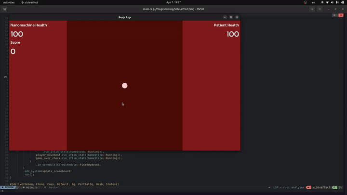The width and height of the screenshot is (347, 195).
Task: Click the Nanomachine Health label
Action: pyautogui.click(x=28, y=25)
